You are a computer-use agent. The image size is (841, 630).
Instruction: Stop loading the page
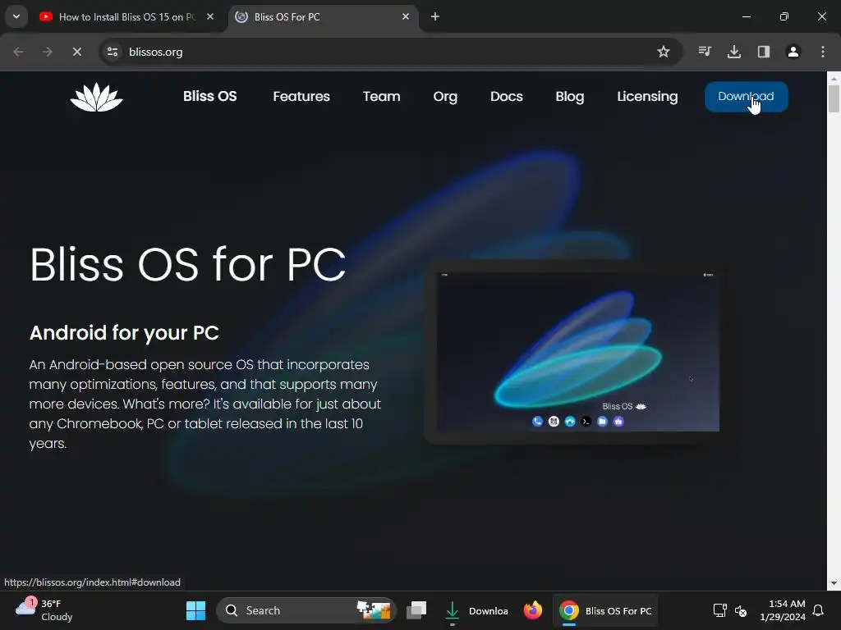point(76,52)
